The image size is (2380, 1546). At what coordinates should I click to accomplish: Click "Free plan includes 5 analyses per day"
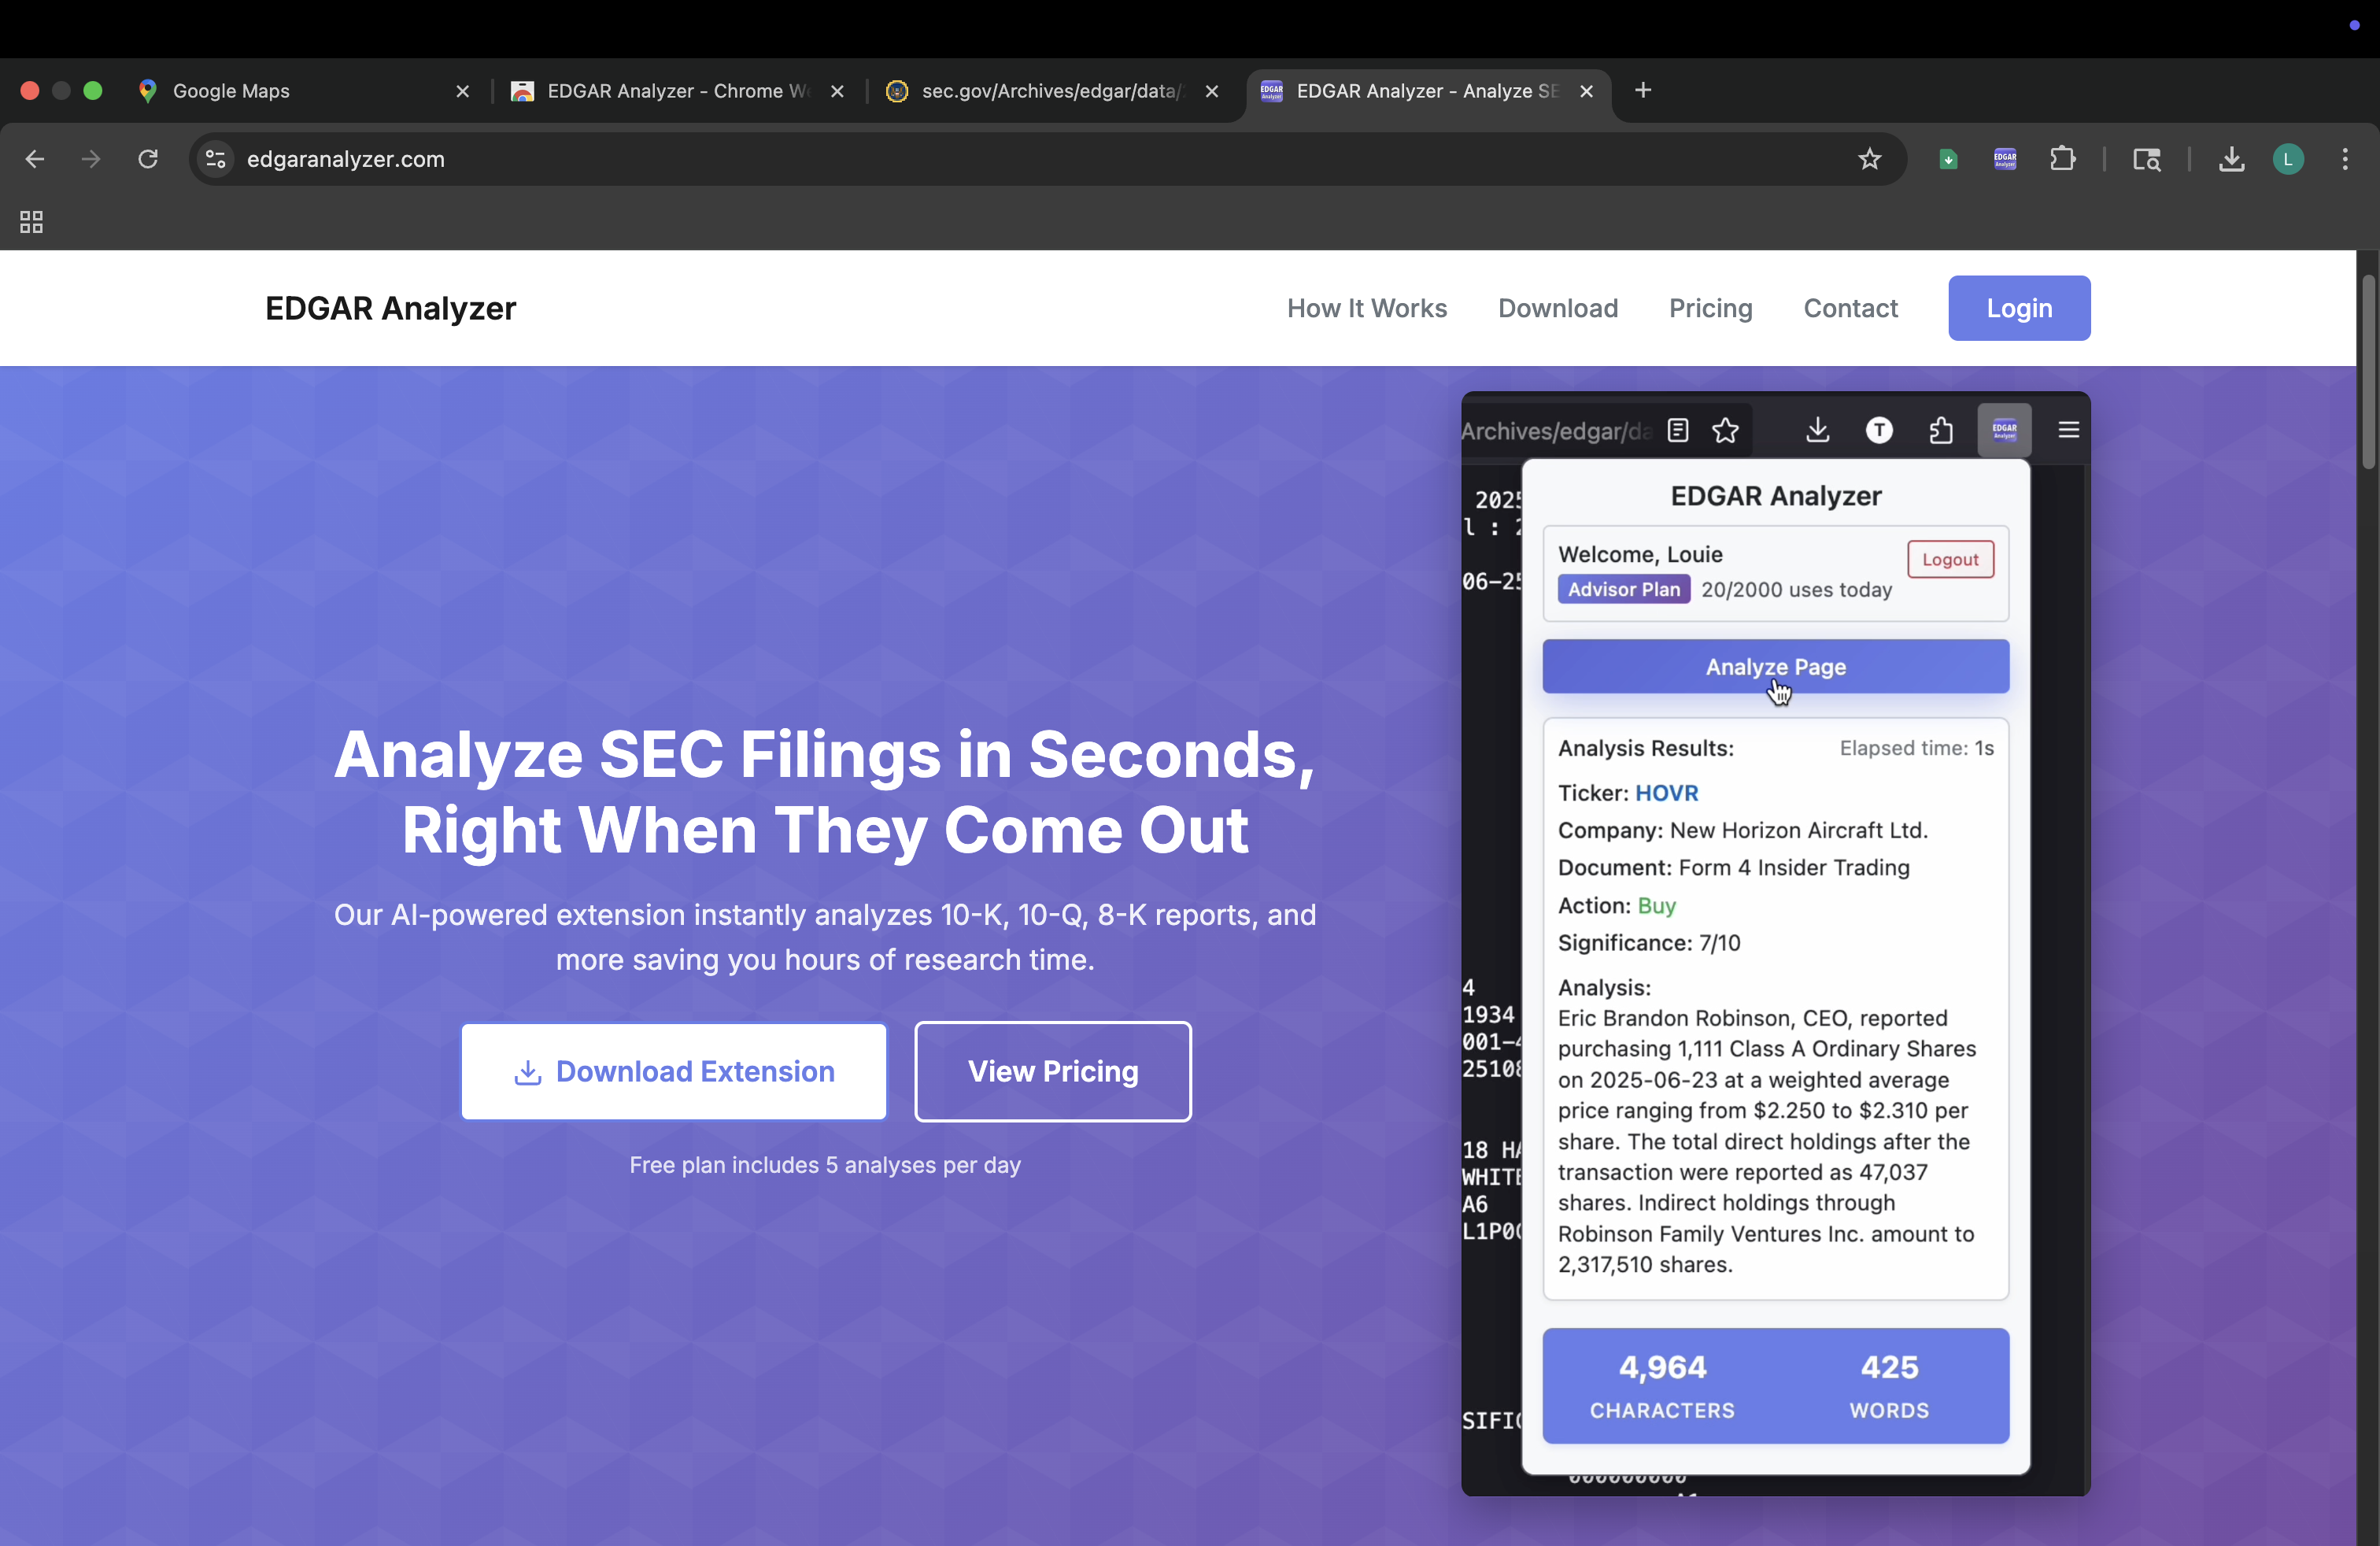point(825,1165)
